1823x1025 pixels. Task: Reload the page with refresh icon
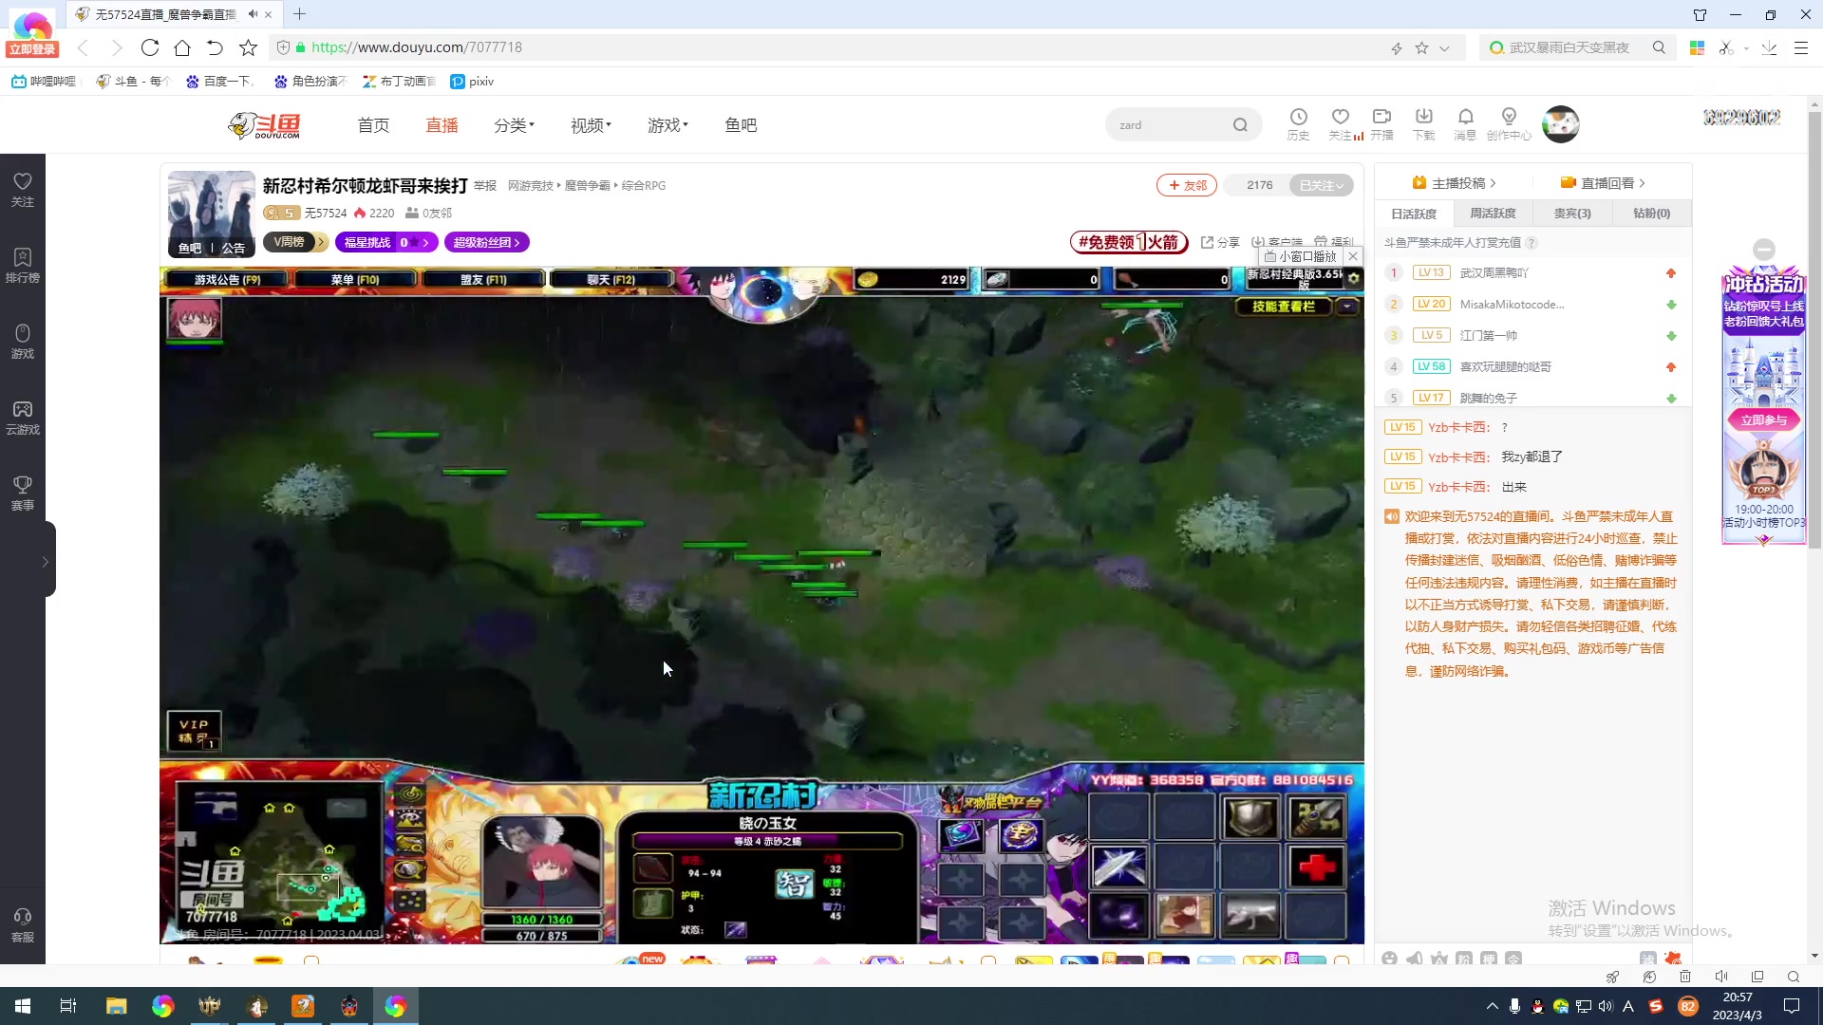[149, 47]
